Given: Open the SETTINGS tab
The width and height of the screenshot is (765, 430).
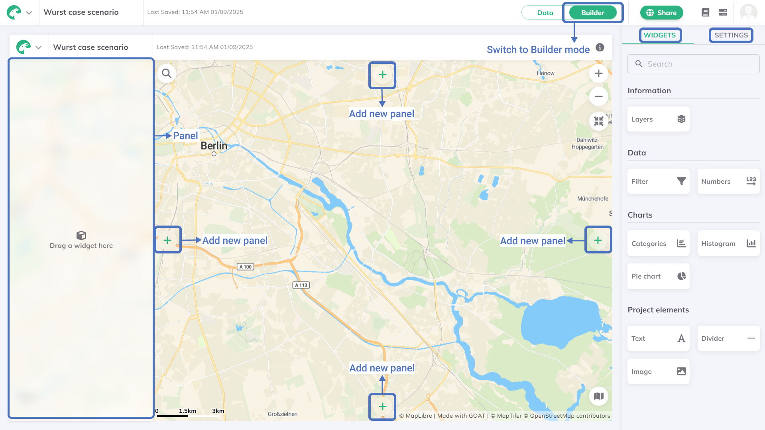Looking at the screenshot, I should [x=731, y=35].
